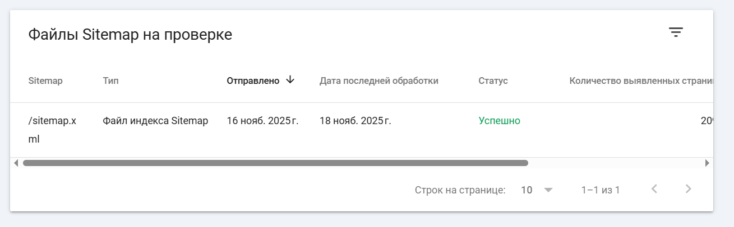Sort by the Тип column header
Viewport: 734px width, 227px height.
pos(110,81)
